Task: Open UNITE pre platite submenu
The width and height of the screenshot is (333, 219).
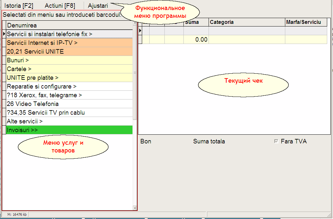Action: coord(69,78)
